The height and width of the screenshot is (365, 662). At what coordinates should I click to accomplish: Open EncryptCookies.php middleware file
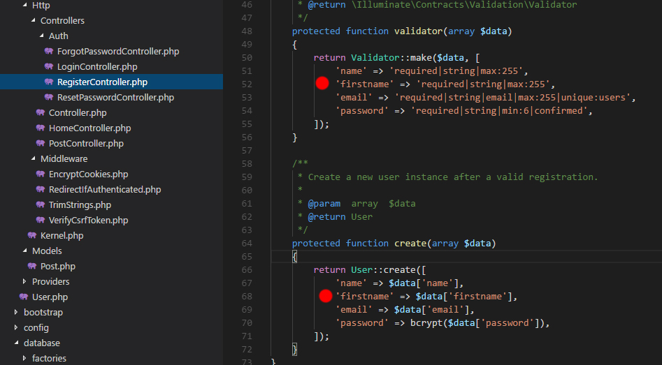pyautogui.click(x=88, y=174)
